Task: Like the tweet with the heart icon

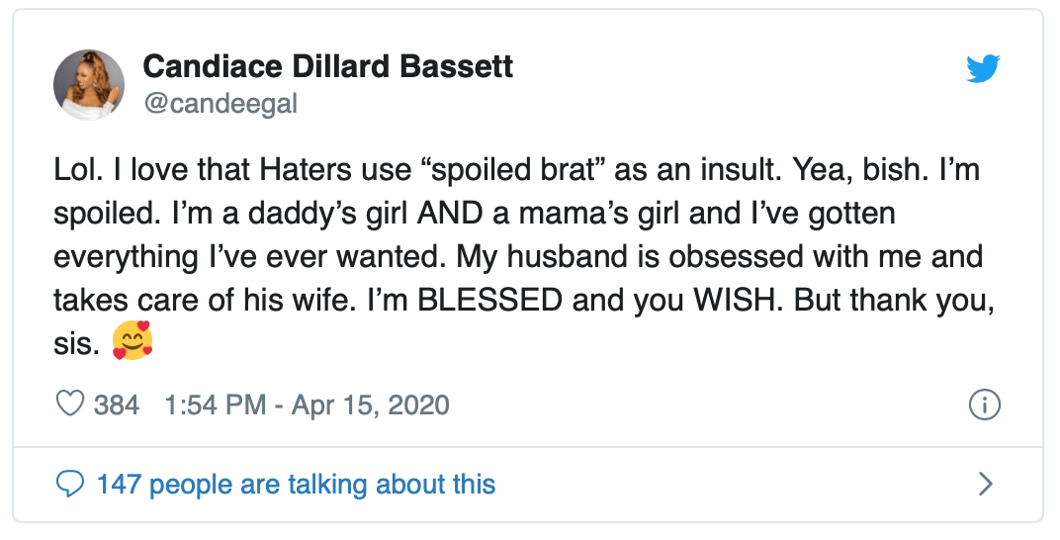Action: tap(71, 405)
